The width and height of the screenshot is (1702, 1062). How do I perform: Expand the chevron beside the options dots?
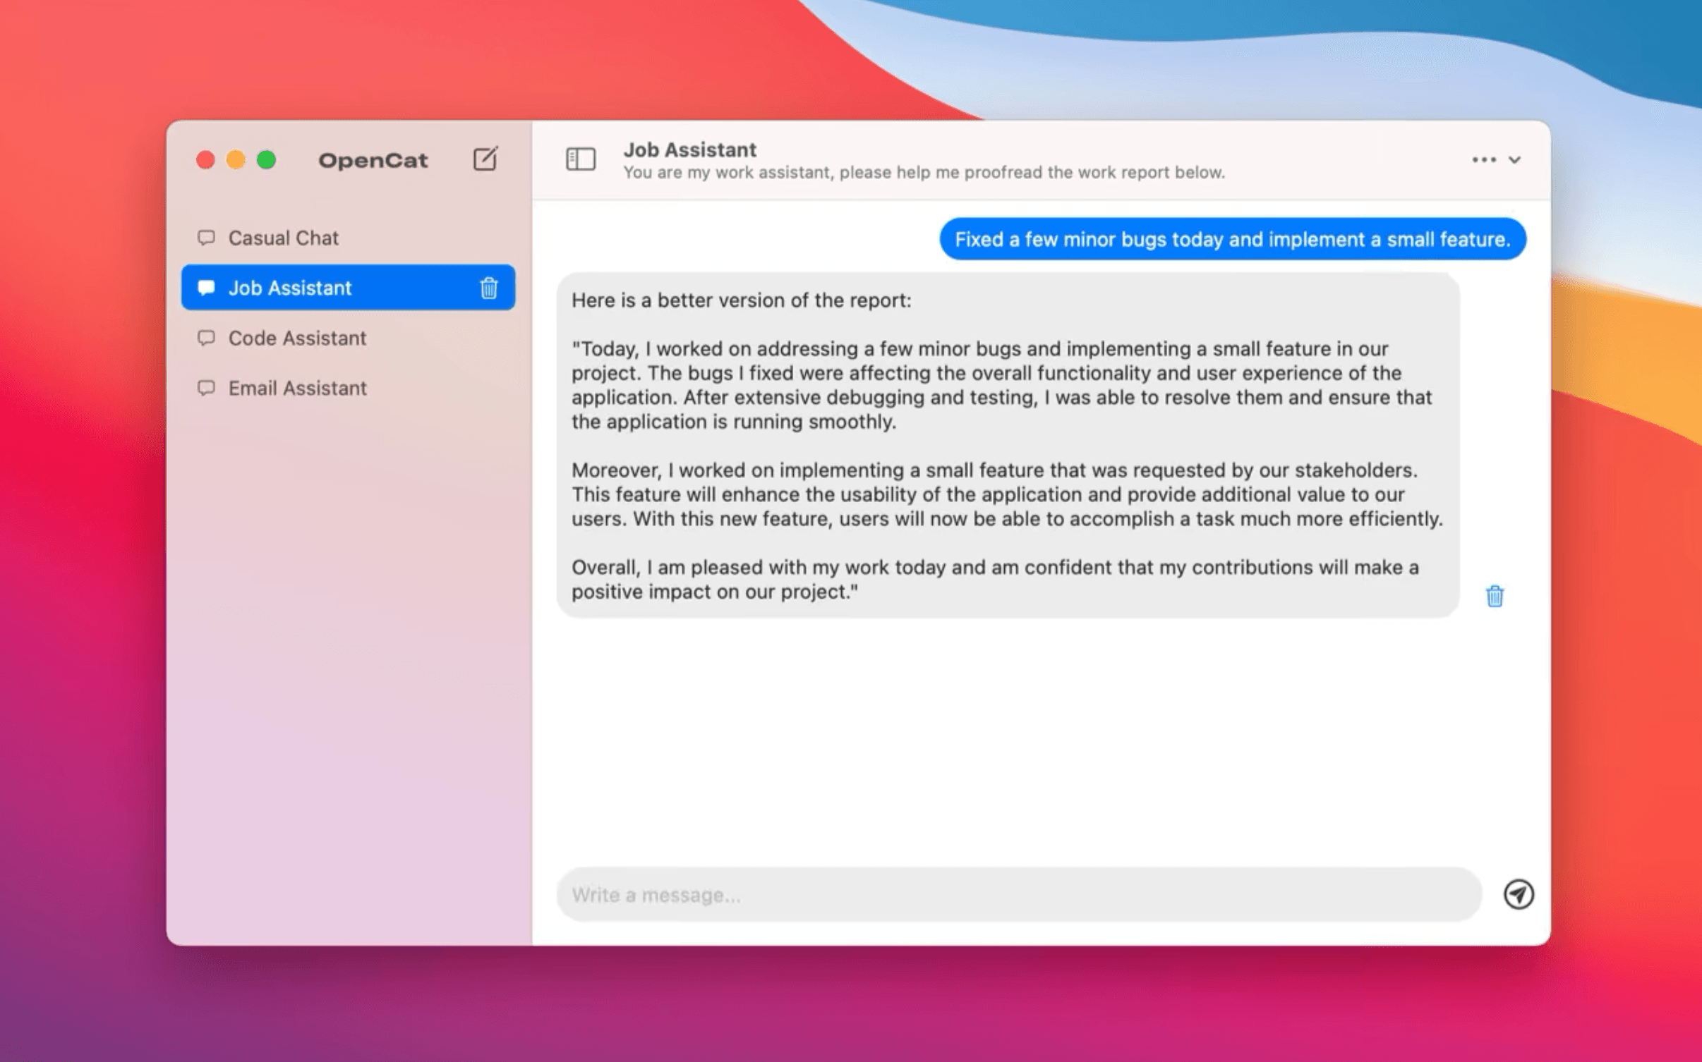[1514, 160]
